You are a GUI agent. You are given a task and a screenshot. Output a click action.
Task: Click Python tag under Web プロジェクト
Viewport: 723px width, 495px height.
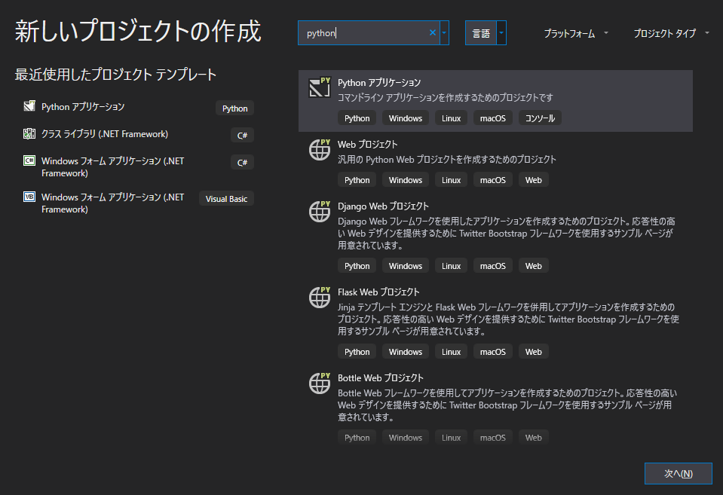pyautogui.click(x=357, y=180)
